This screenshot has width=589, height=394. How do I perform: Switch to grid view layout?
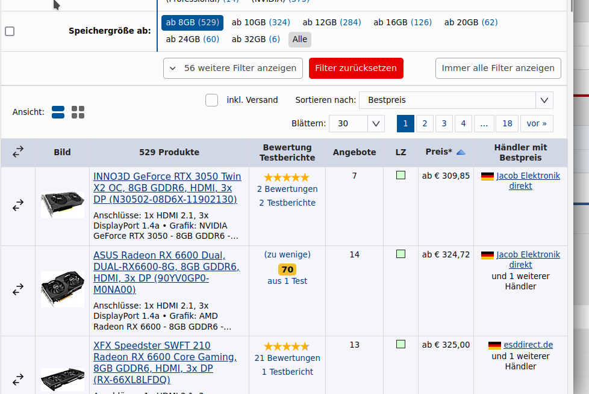point(78,112)
